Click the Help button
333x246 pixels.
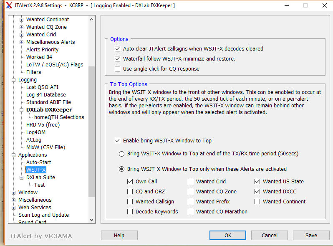tap(119, 236)
